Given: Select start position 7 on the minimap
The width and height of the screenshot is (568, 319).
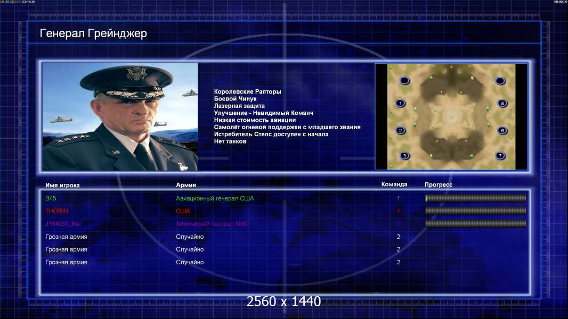Looking at the screenshot, I should [500, 156].
